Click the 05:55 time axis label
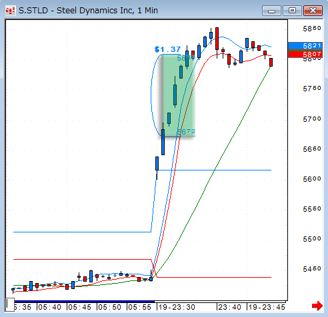The image size is (328, 317). pyautogui.click(x=139, y=307)
